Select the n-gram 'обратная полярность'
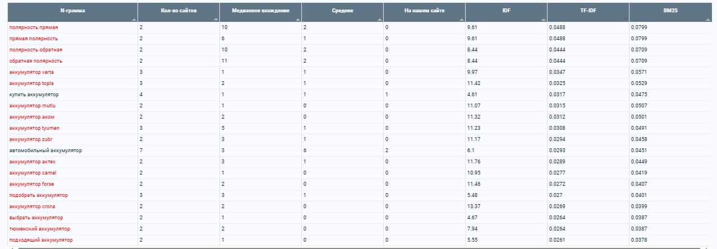 [x=36, y=61]
